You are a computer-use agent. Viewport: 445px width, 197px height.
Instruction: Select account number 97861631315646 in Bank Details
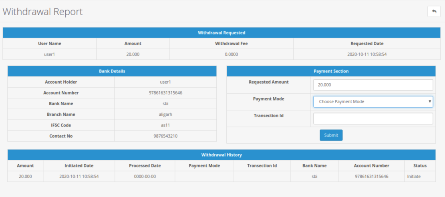[x=165, y=93]
